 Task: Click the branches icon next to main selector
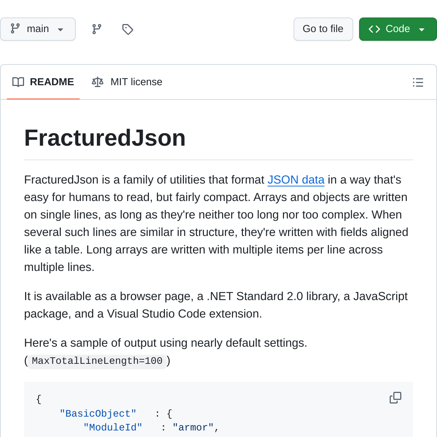(x=96, y=29)
